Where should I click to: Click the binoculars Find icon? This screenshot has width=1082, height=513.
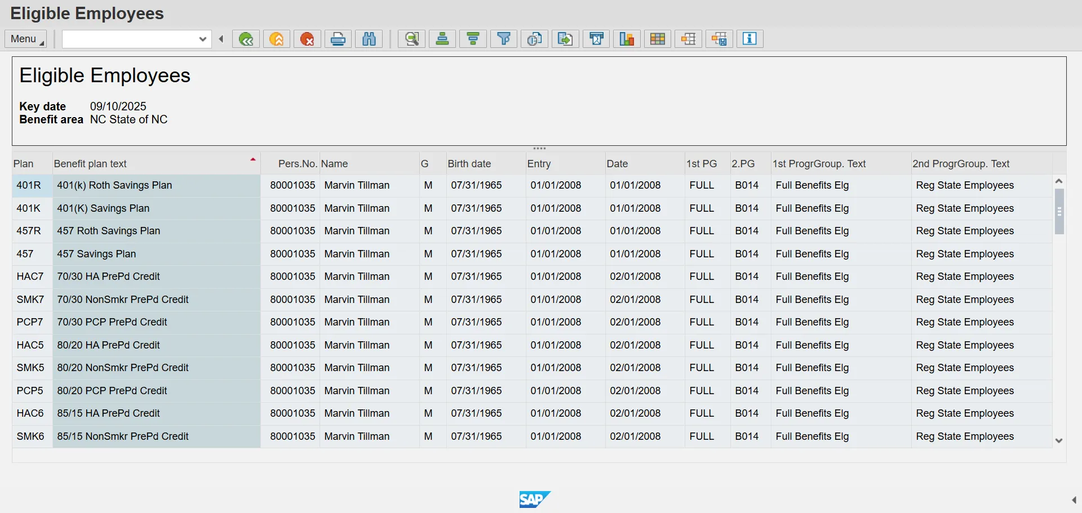(369, 39)
